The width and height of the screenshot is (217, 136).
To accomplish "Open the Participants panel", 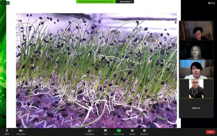I will tap(90, 132).
